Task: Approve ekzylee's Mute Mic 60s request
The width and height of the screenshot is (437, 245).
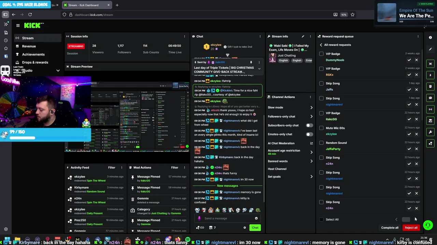Action: pyautogui.click(x=409, y=134)
